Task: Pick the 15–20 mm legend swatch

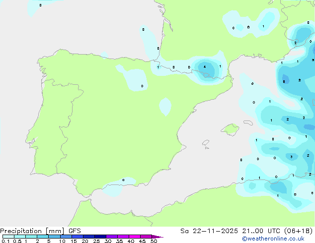Action: (x=78, y=237)
